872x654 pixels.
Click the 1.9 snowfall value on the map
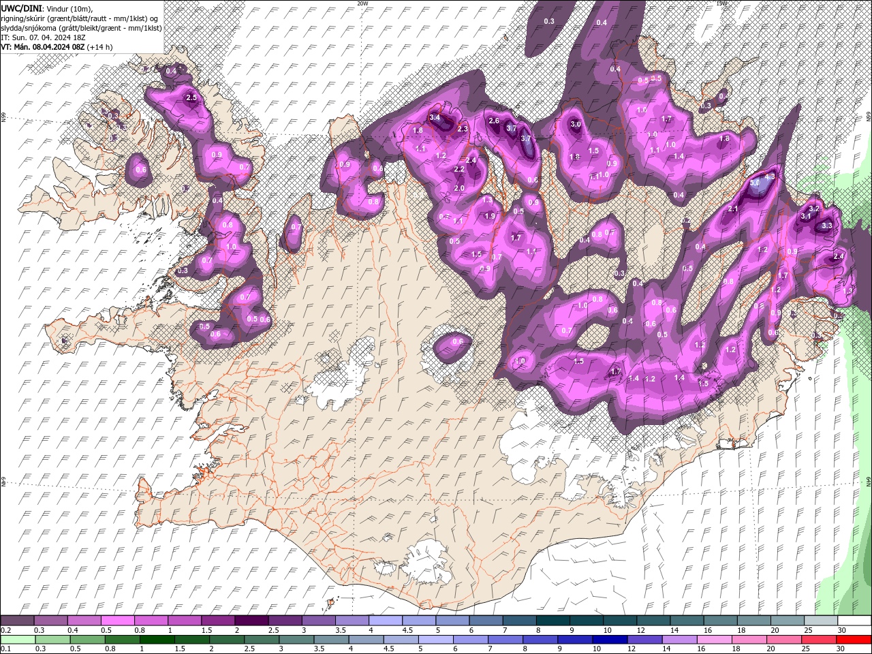click(490, 217)
